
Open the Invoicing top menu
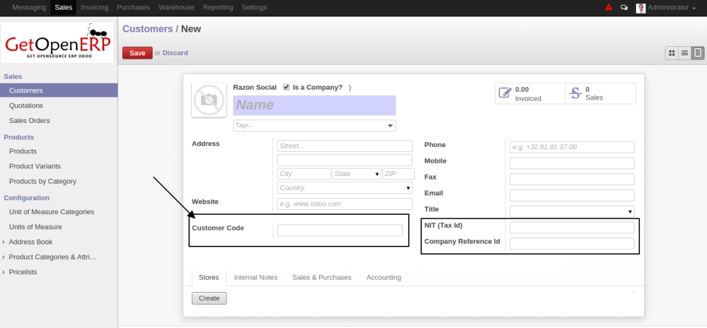[x=94, y=8]
